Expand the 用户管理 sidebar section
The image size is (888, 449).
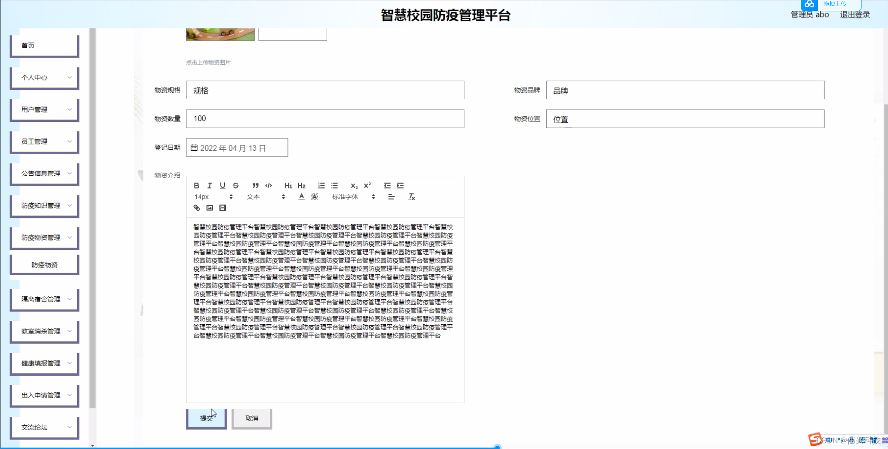click(44, 109)
